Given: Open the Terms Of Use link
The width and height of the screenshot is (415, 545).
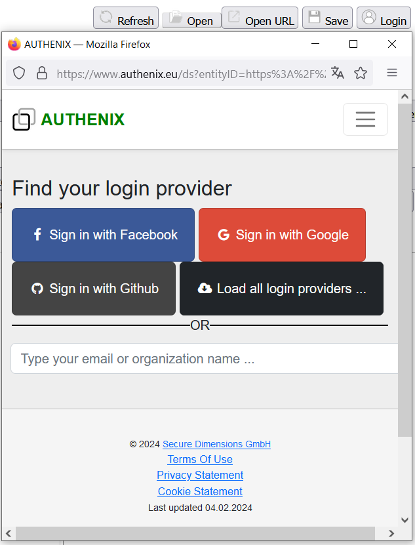Looking at the screenshot, I should 200,459.
